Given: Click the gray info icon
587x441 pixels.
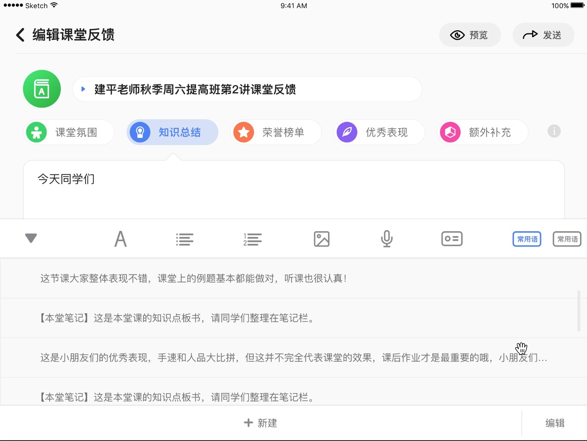Looking at the screenshot, I should pyautogui.click(x=554, y=131).
